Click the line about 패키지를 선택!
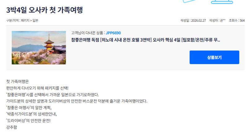Screen dimensions: 248x136 tap(37, 88)
